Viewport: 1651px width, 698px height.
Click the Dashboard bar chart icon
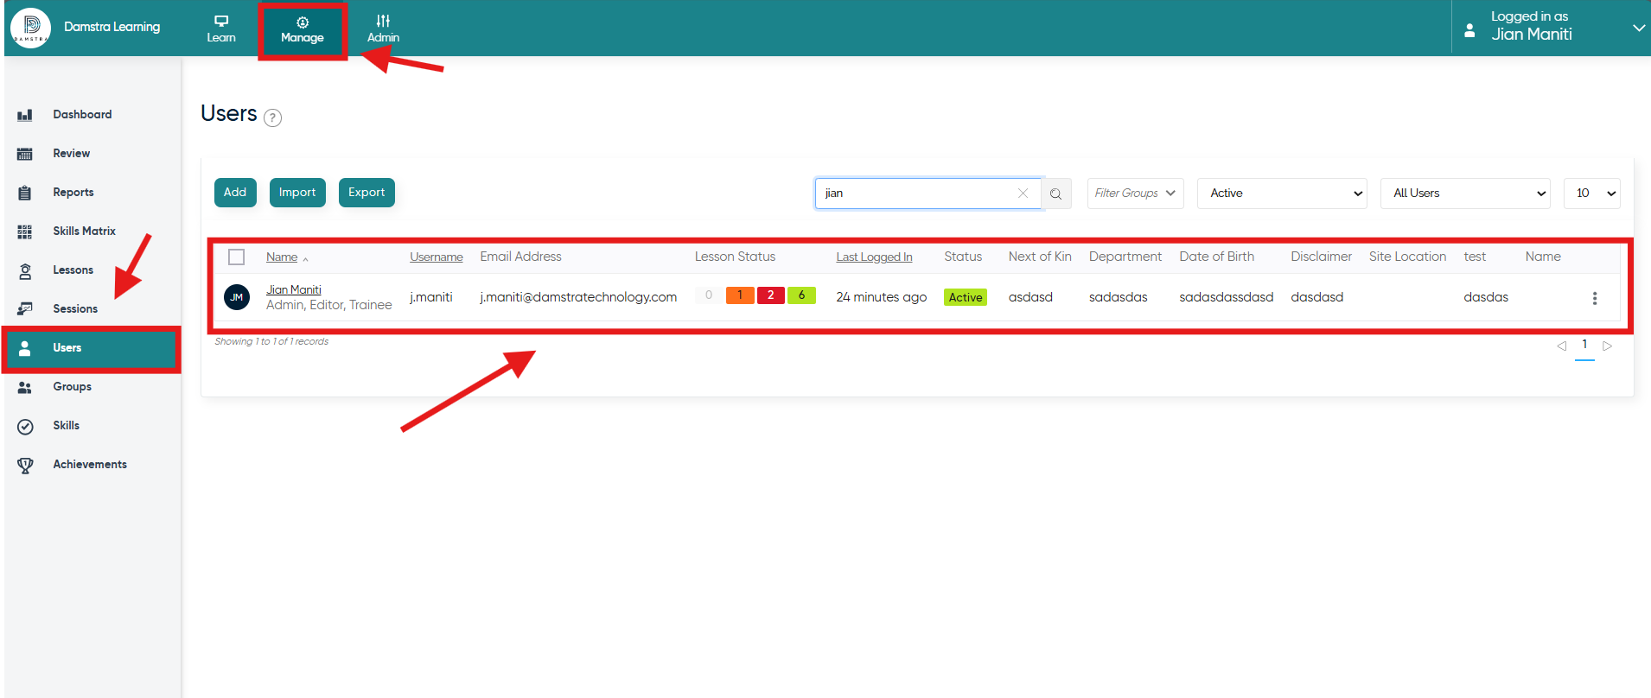pyautogui.click(x=25, y=115)
